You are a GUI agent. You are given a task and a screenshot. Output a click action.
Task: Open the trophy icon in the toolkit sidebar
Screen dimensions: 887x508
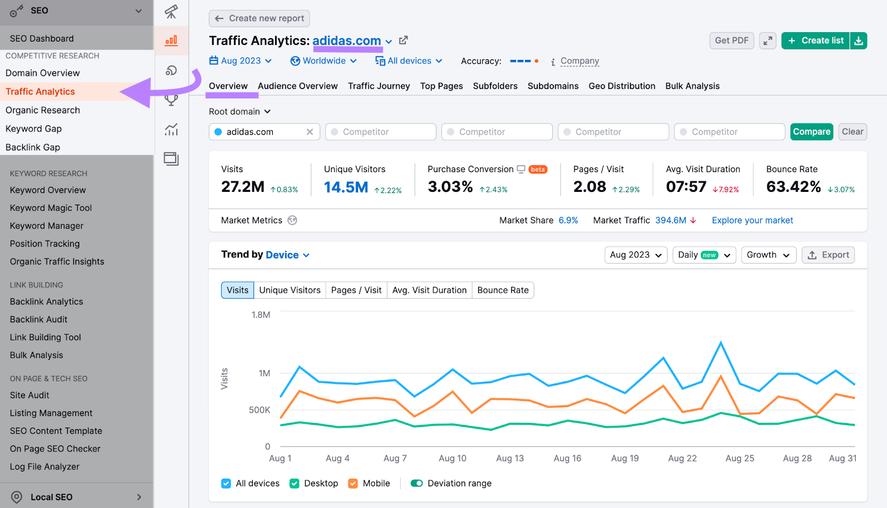pyautogui.click(x=172, y=100)
